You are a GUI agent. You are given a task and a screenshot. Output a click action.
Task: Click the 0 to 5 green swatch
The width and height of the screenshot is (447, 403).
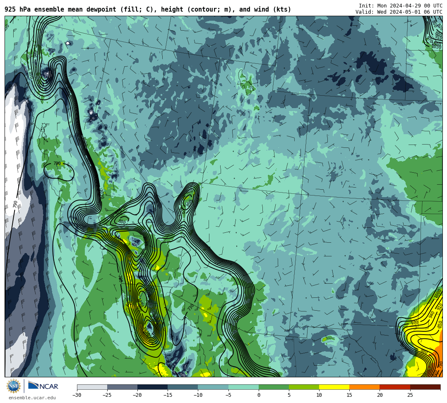coord(274,387)
